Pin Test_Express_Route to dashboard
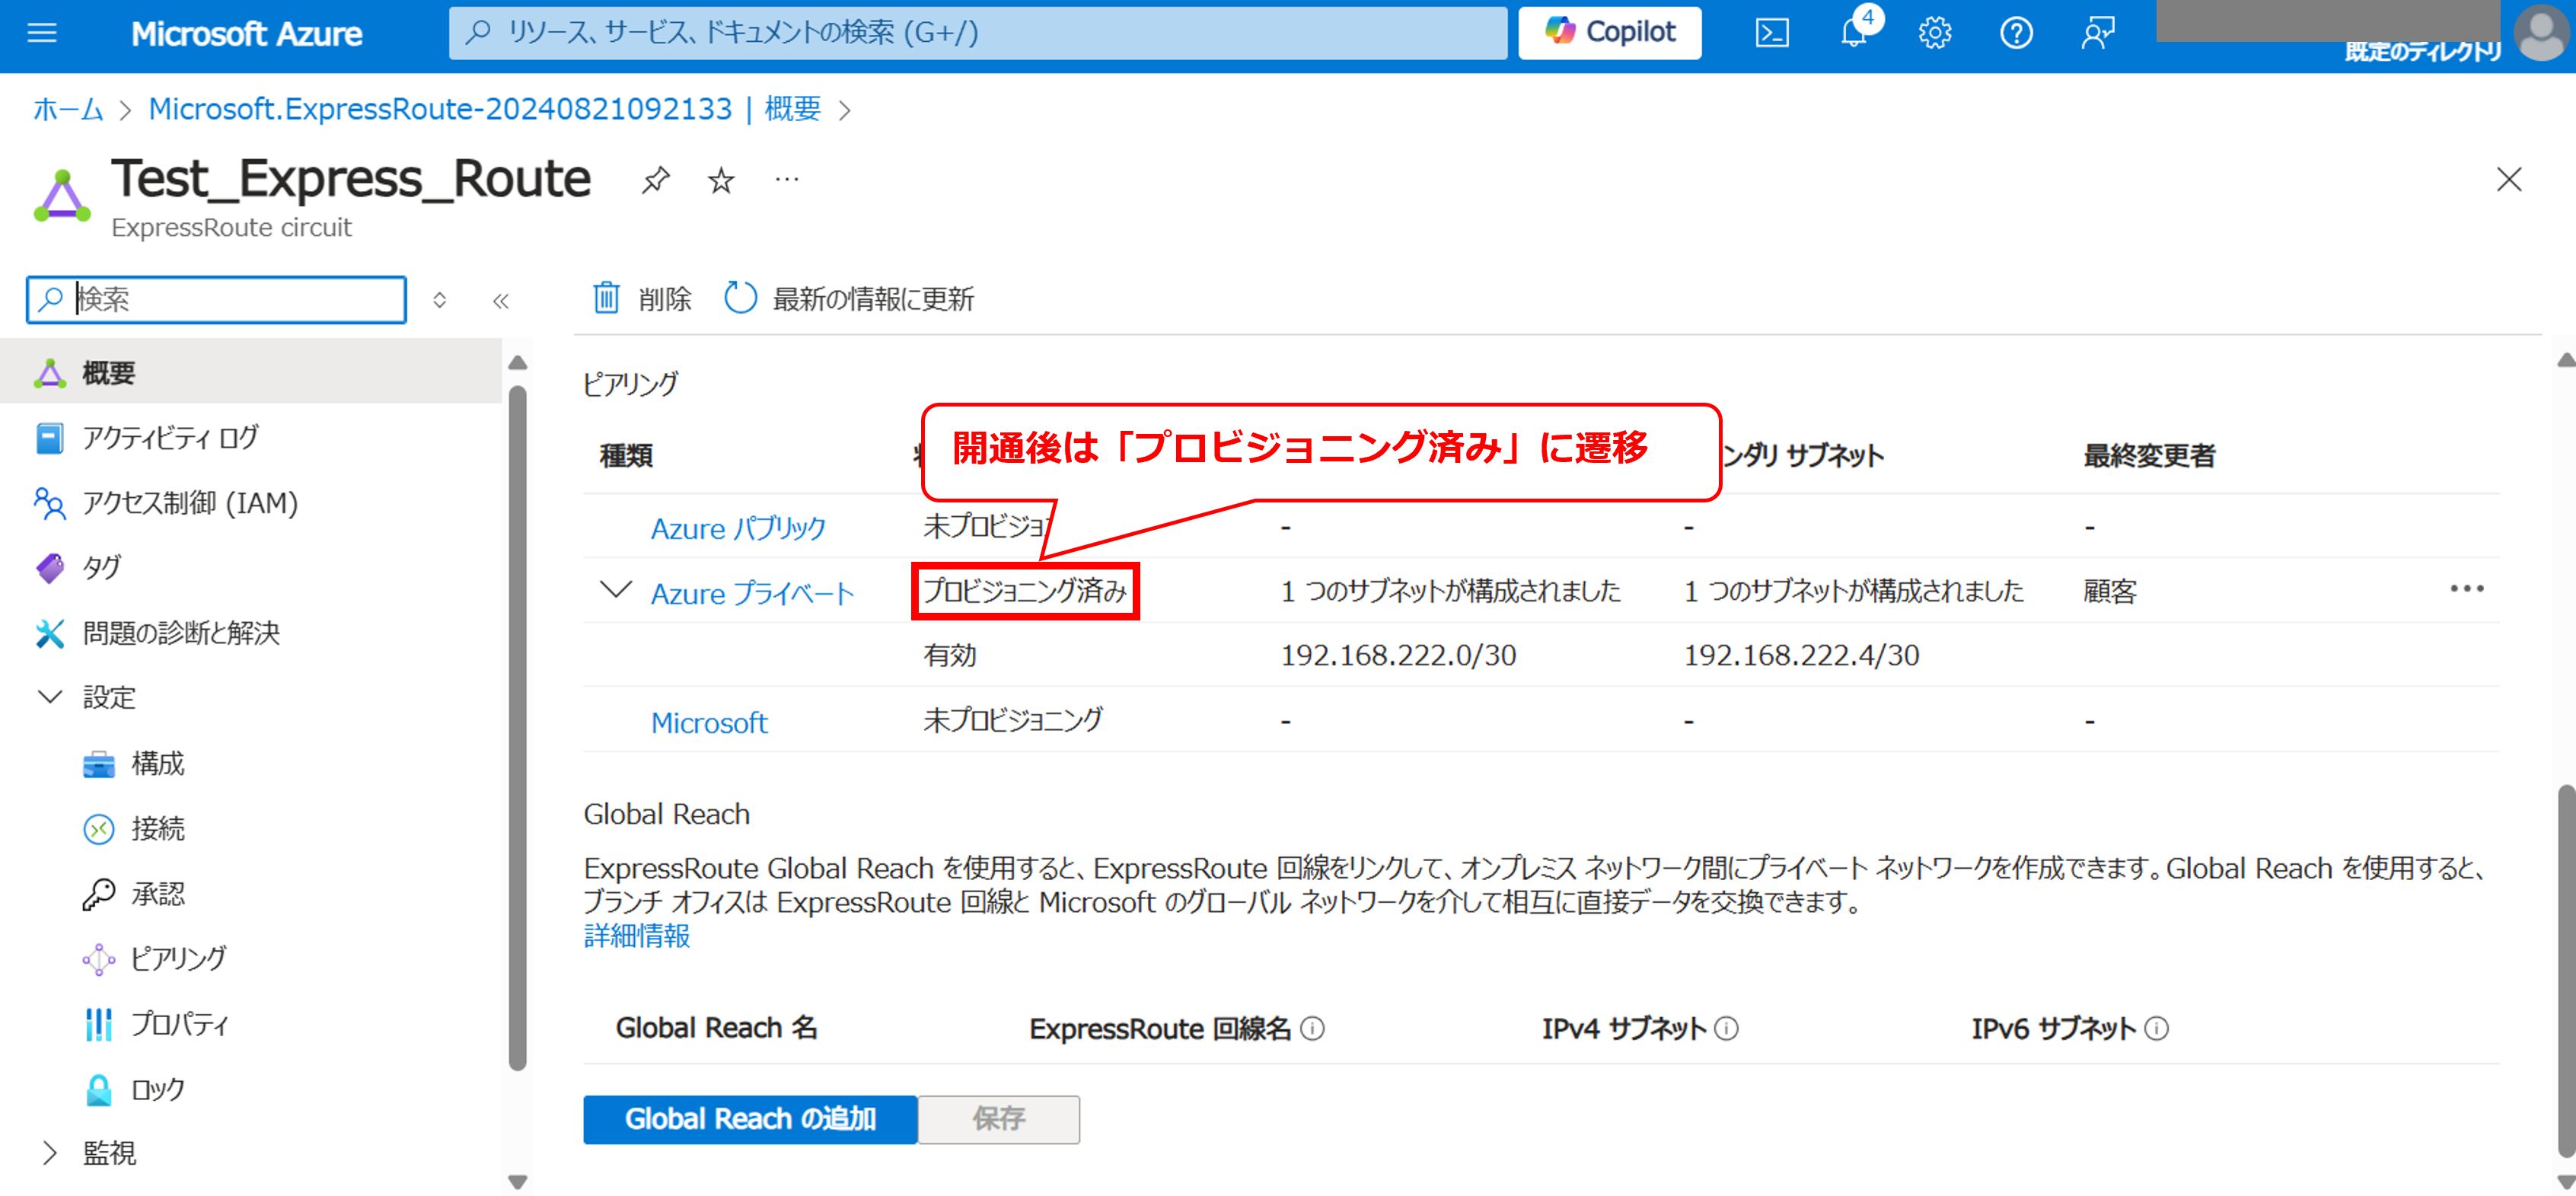Screen dimensions: 2576x1196 [x=656, y=180]
